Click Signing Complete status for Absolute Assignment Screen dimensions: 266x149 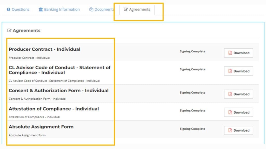point(192,129)
